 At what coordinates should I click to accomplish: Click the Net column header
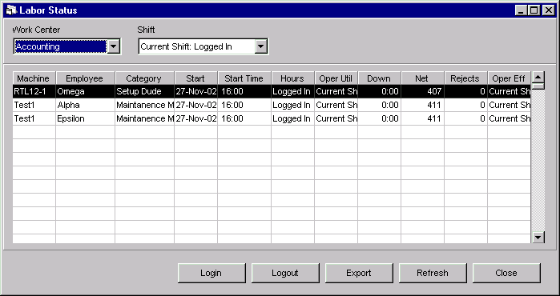[x=422, y=78]
